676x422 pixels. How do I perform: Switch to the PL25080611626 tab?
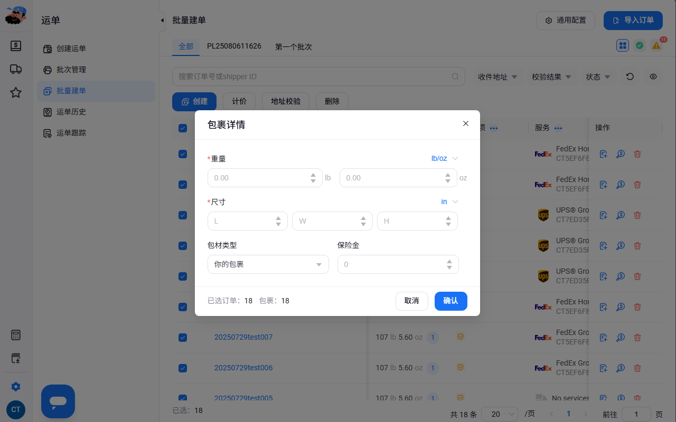pos(234,46)
